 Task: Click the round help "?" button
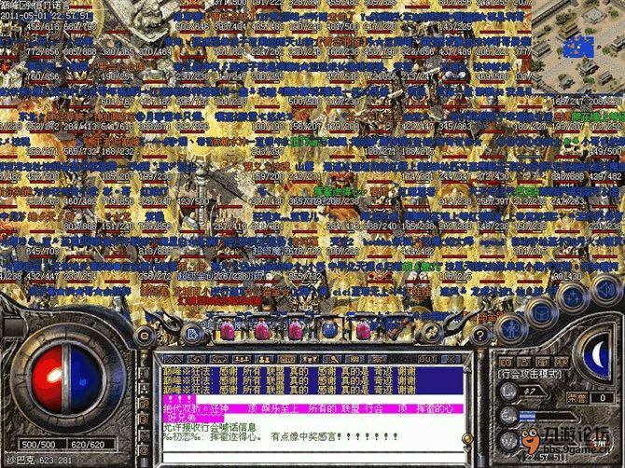(x=480, y=336)
